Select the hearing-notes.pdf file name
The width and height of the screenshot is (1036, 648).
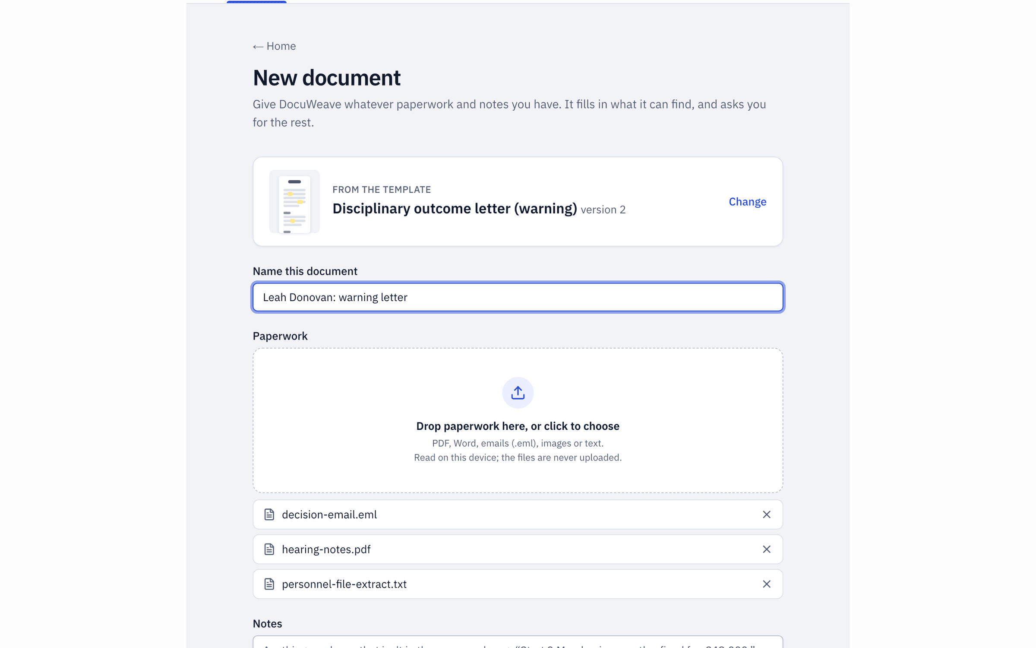click(326, 549)
